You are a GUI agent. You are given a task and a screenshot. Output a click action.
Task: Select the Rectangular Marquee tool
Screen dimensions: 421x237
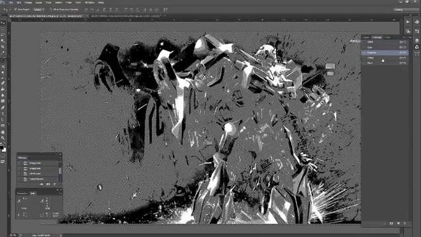pyautogui.click(x=3, y=29)
